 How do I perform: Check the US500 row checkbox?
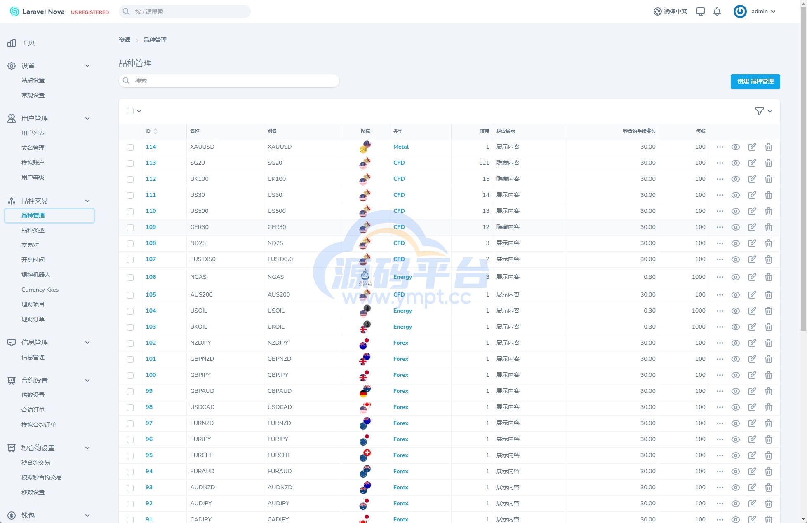pos(130,212)
